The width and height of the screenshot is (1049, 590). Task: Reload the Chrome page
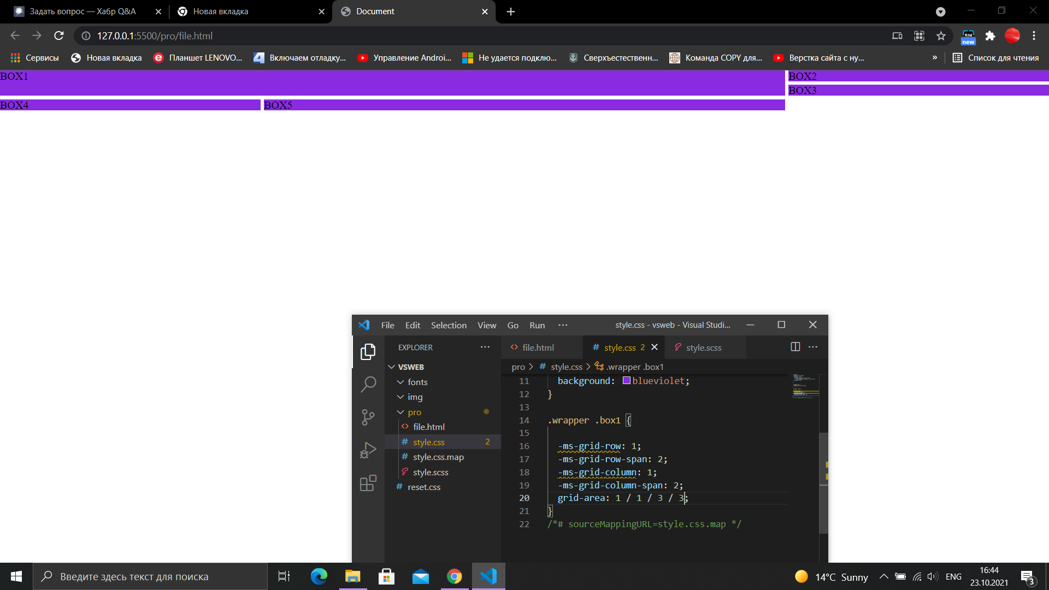[x=59, y=36]
